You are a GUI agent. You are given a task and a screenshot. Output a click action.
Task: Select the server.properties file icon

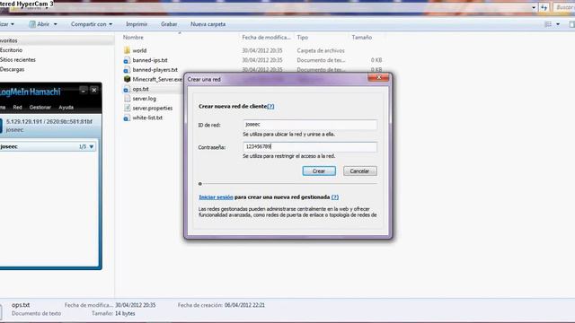pos(127,108)
